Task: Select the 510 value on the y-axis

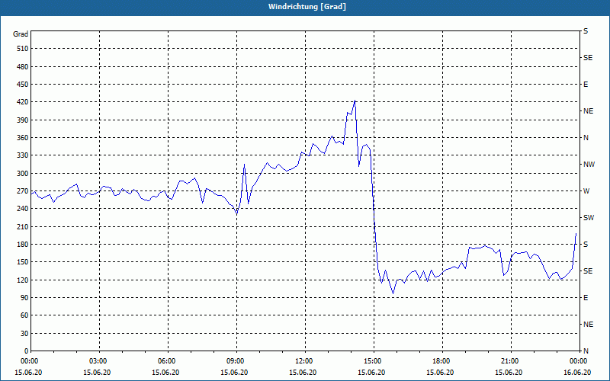Action: pos(23,49)
